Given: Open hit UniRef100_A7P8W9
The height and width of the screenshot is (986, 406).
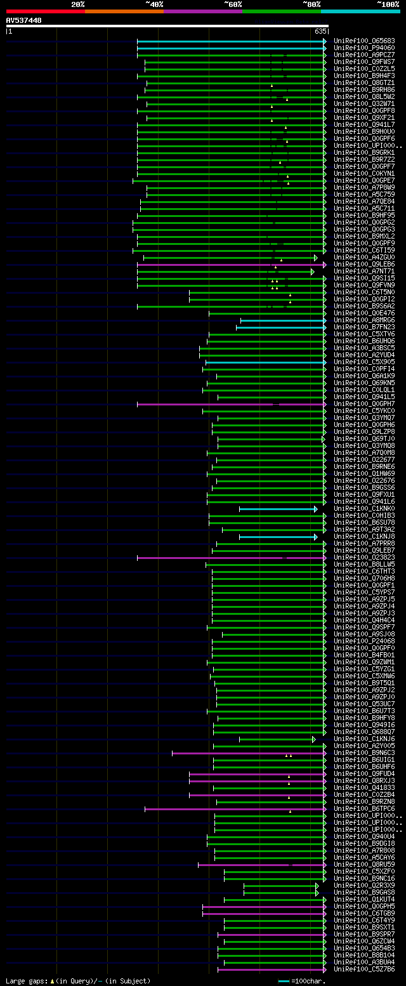Looking at the screenshot, I should click(364, 187).
